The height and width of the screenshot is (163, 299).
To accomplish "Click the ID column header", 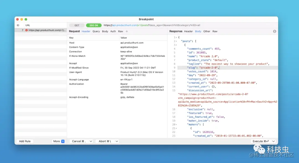I will (x=18, y=25).
